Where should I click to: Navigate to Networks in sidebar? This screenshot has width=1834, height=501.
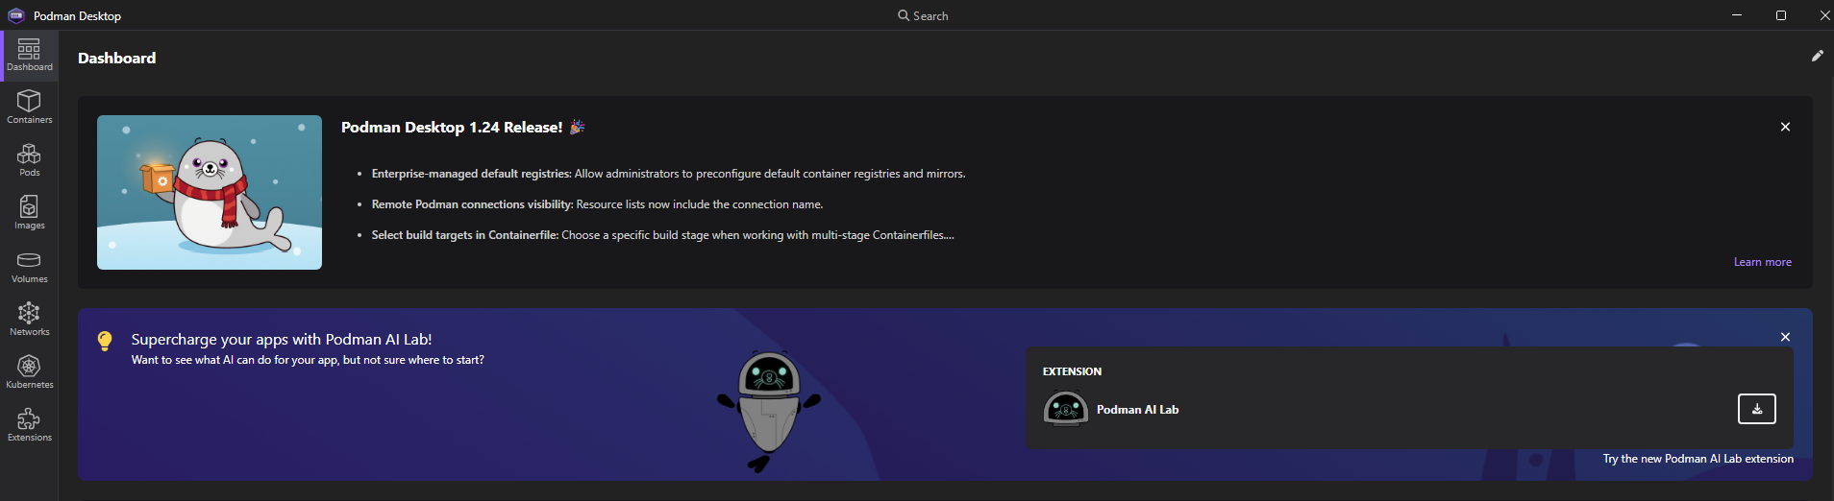pyautogui.click(x=29, y=319)
